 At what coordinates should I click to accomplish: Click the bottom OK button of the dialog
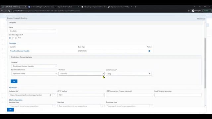tap(10, 109)
